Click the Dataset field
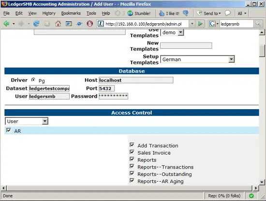 coord(49,88)
